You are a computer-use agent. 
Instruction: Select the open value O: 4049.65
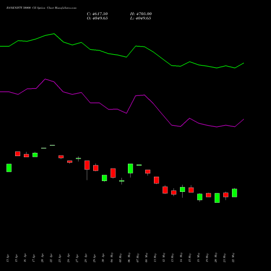97,18
